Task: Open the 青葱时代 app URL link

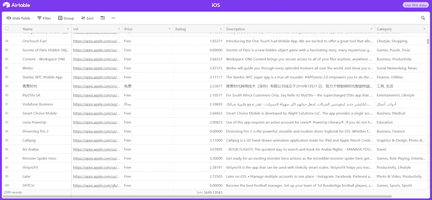Action: (97, 86)
